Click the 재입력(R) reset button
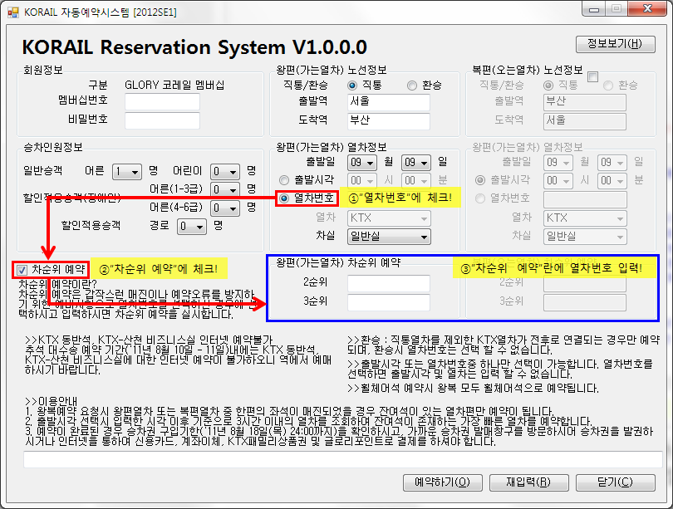Image resolution: width=673 pixels, height=509 pixels. click(528, 482)
